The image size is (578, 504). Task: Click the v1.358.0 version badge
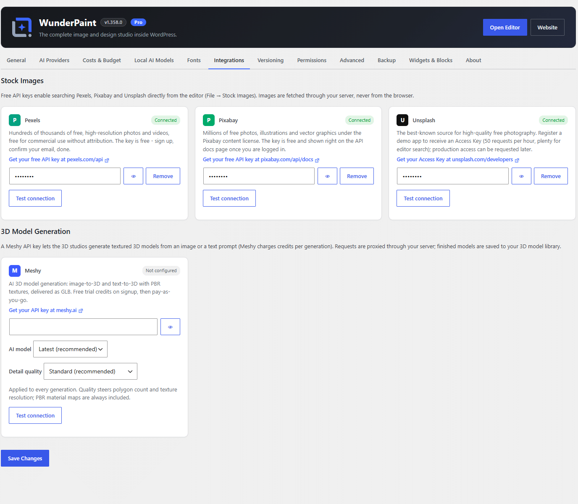coord(113,22)
